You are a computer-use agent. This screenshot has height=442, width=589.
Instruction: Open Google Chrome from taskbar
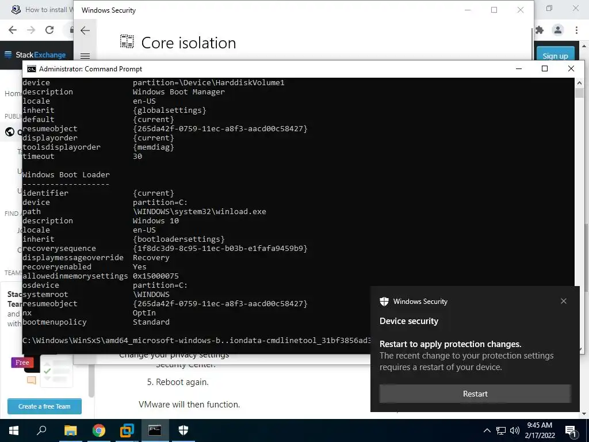(x=99, y=430)
